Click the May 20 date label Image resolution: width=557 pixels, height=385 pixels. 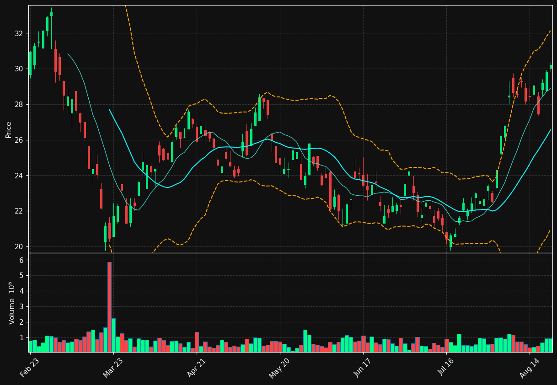point(279,367)
